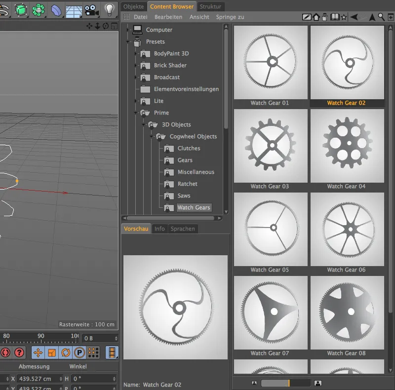Toggle scale keyframe recording button

[x=52, y=352]
